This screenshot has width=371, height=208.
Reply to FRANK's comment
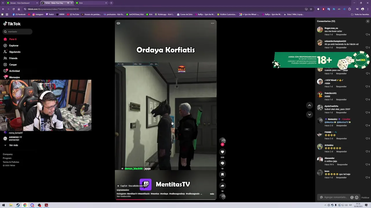(x=341, y=138)
